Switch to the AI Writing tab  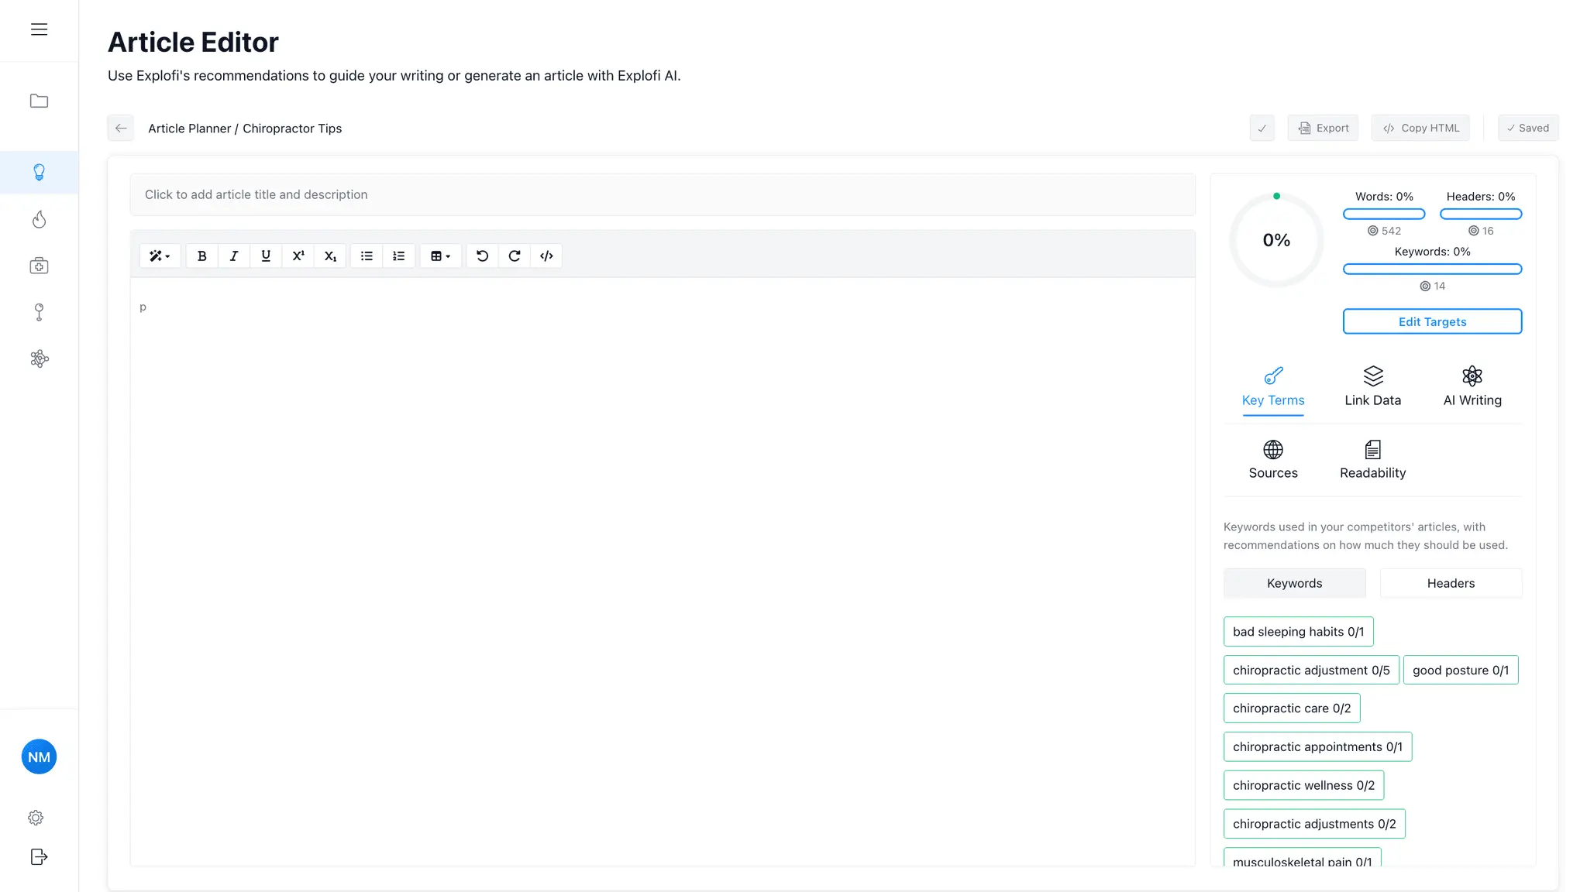[x=1472, y=387]
